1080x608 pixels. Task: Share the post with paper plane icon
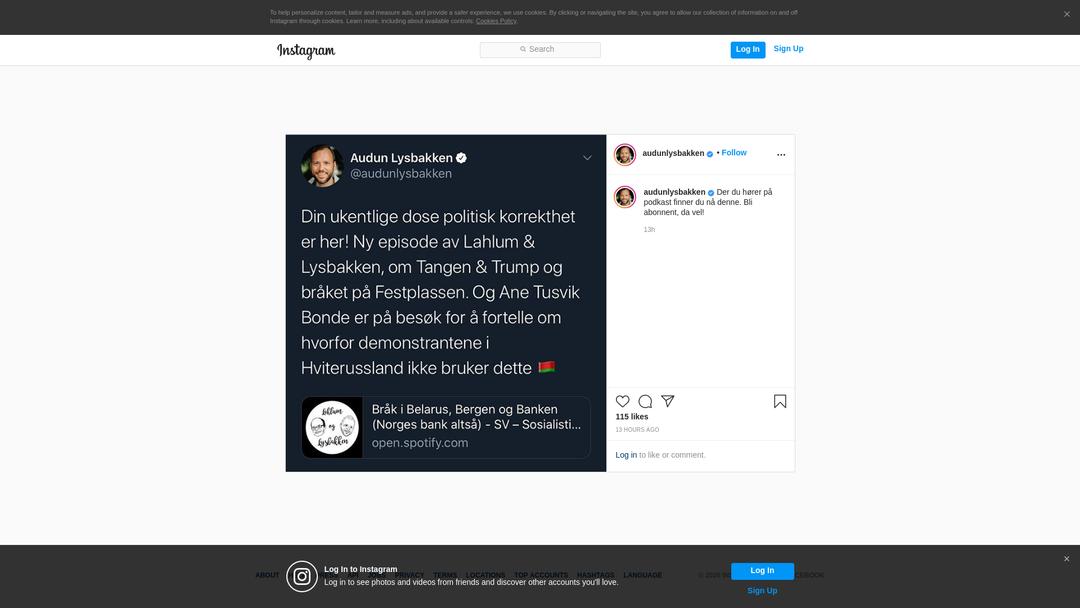coord(667,401)
